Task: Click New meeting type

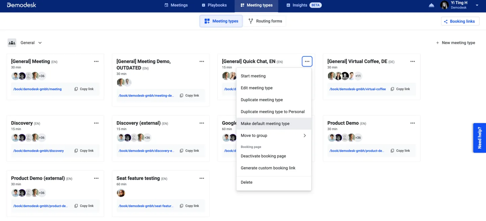Action: [x=455, y=43]
